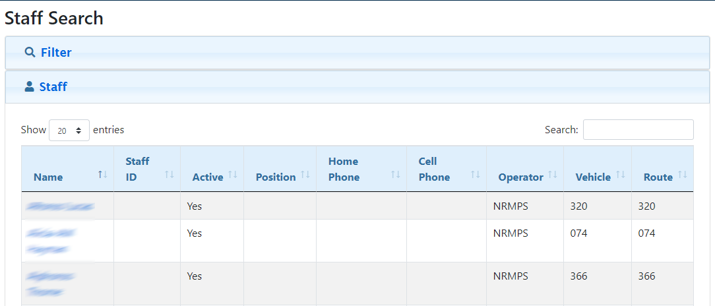The width and height of the screenshot is (715, 306).
Task: Open first staff member name link
Action: point(58,206)
